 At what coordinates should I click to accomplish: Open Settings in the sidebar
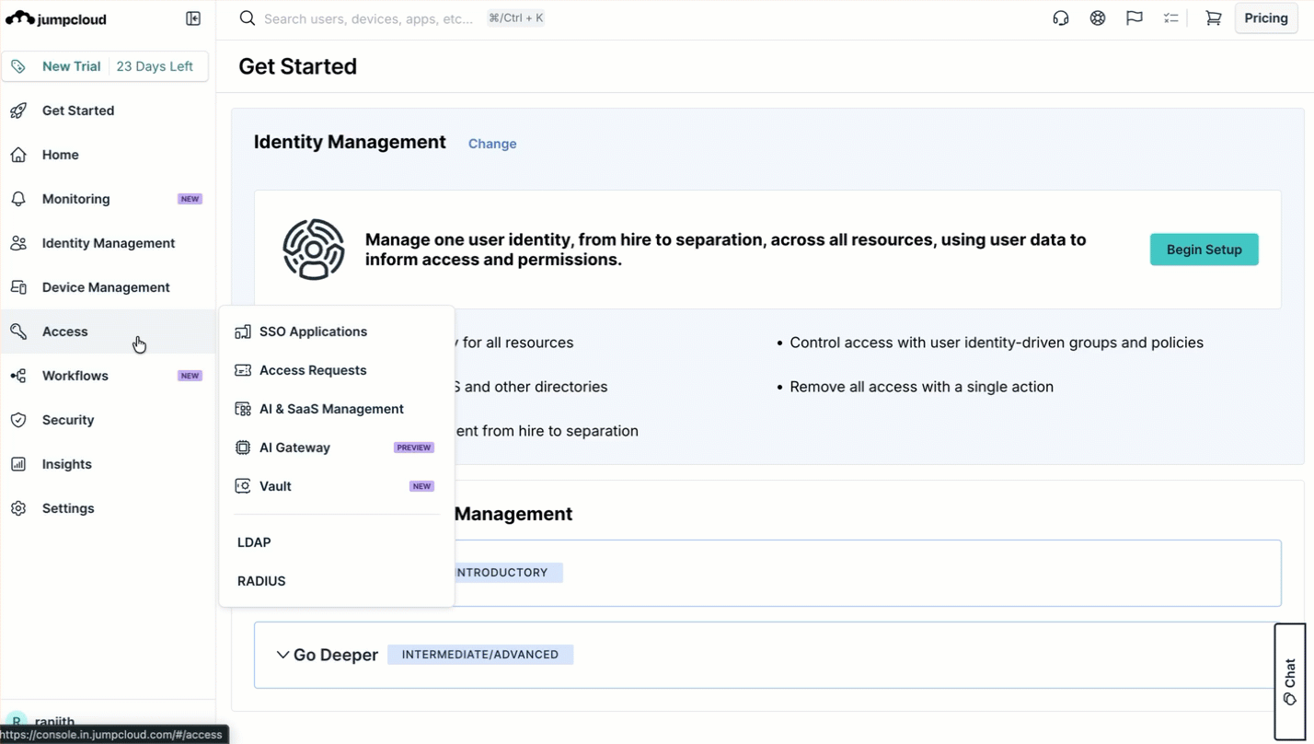click(x=108, y=508)
